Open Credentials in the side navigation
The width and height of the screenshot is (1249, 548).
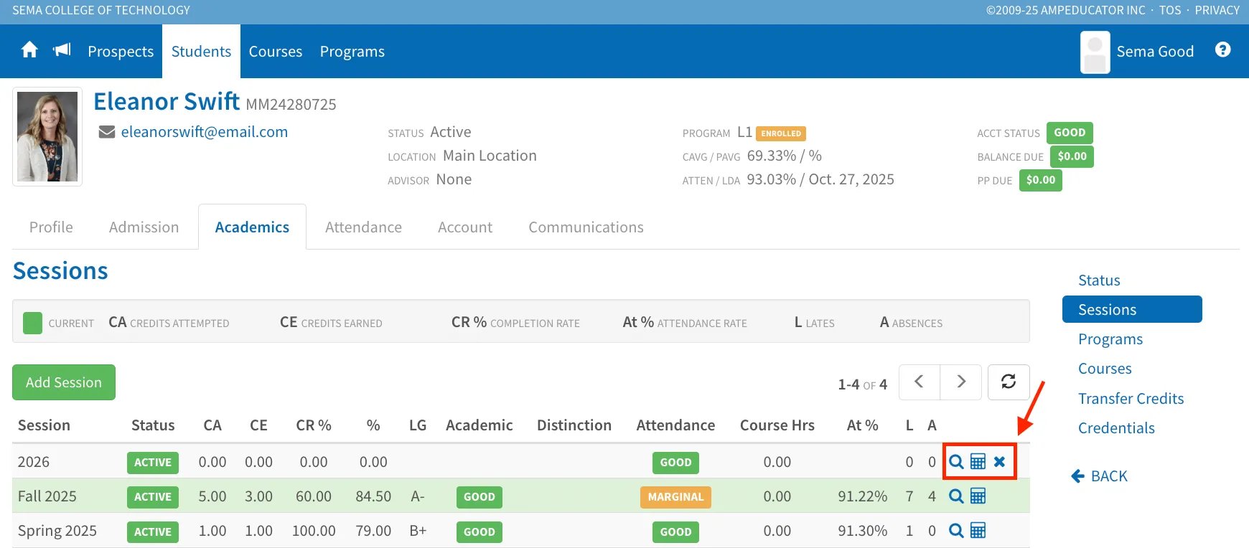coord(1116,428)
